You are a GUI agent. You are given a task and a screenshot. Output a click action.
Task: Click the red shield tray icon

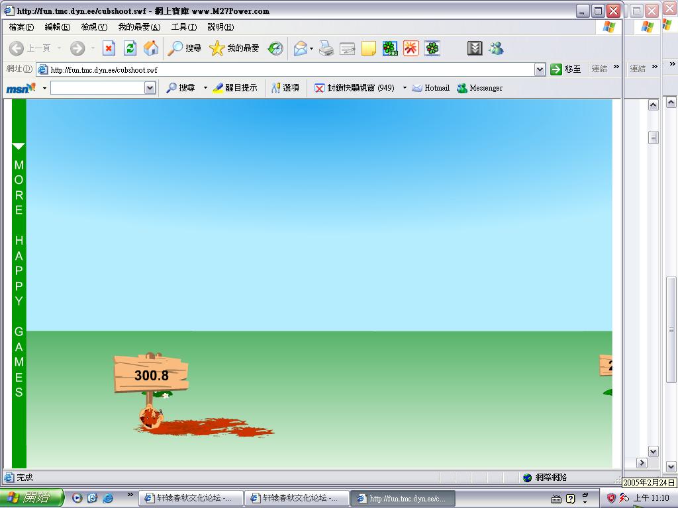611,498
